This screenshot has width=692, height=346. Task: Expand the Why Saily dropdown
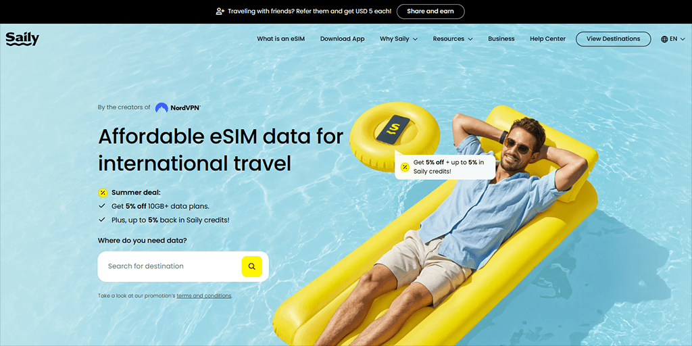399,39
